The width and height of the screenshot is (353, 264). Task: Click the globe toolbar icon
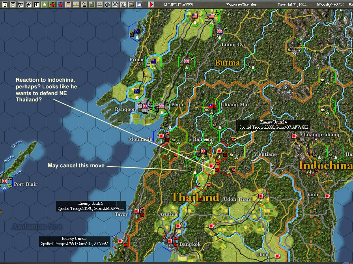click(x=108, y=4)
